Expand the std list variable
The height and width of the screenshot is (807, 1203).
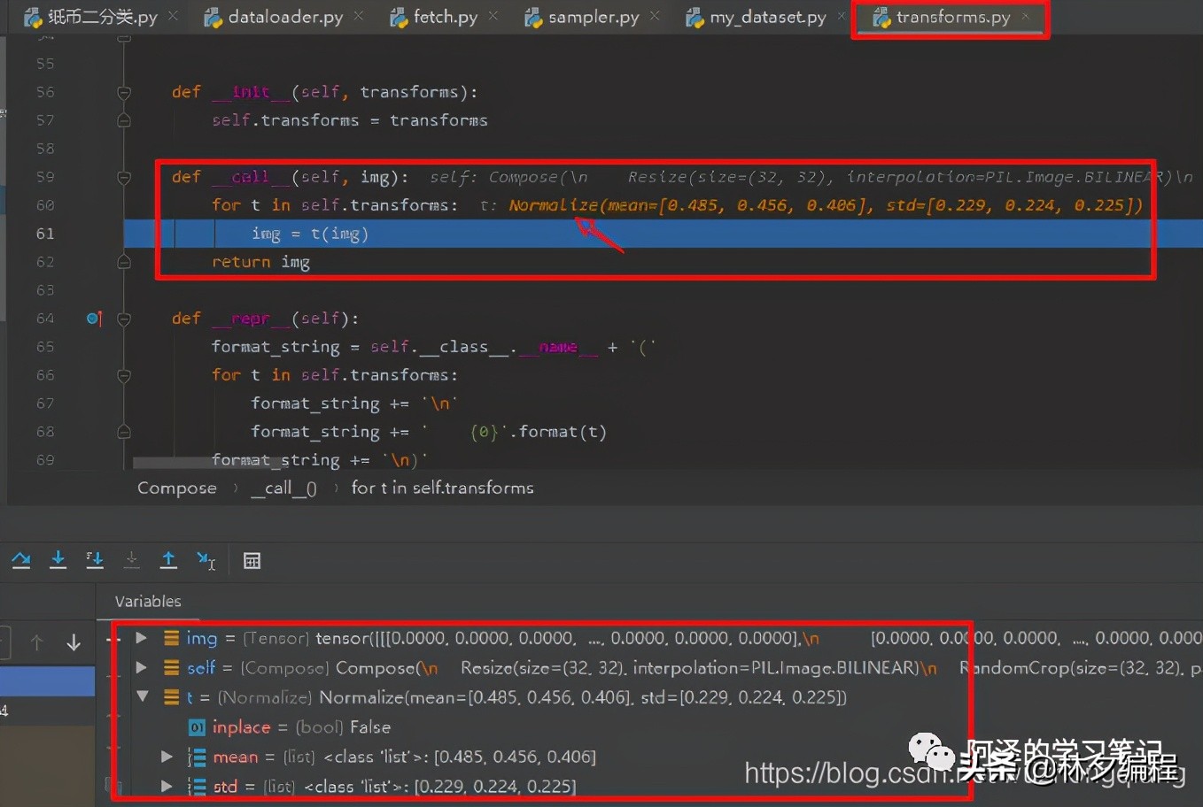(166, 786)
